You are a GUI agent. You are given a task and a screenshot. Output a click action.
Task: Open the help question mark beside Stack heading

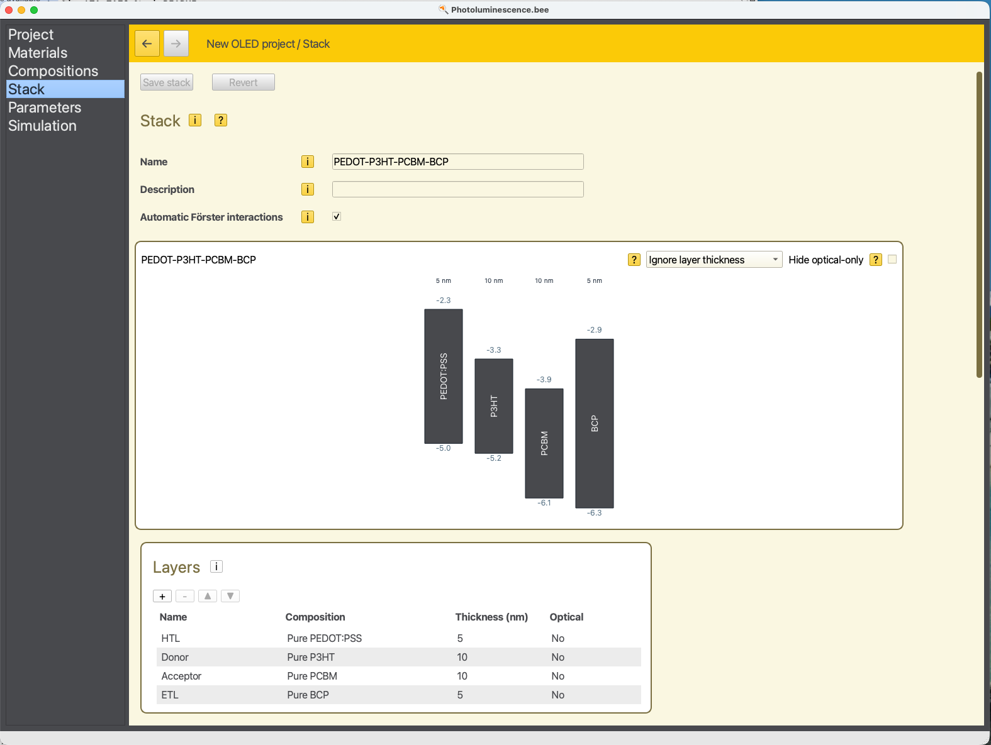pos(221,120)
